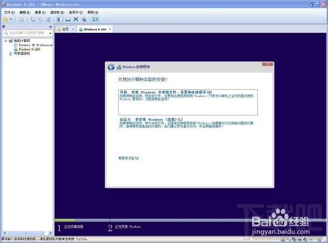Click the step 2 正在安装 Windows label
Viewport: 328px width, 243px height.
tap(128, 227)
